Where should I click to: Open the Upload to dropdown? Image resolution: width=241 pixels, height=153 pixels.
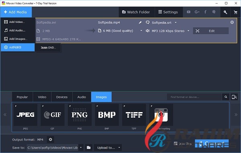pyautogui.click(x=108, y=148)
